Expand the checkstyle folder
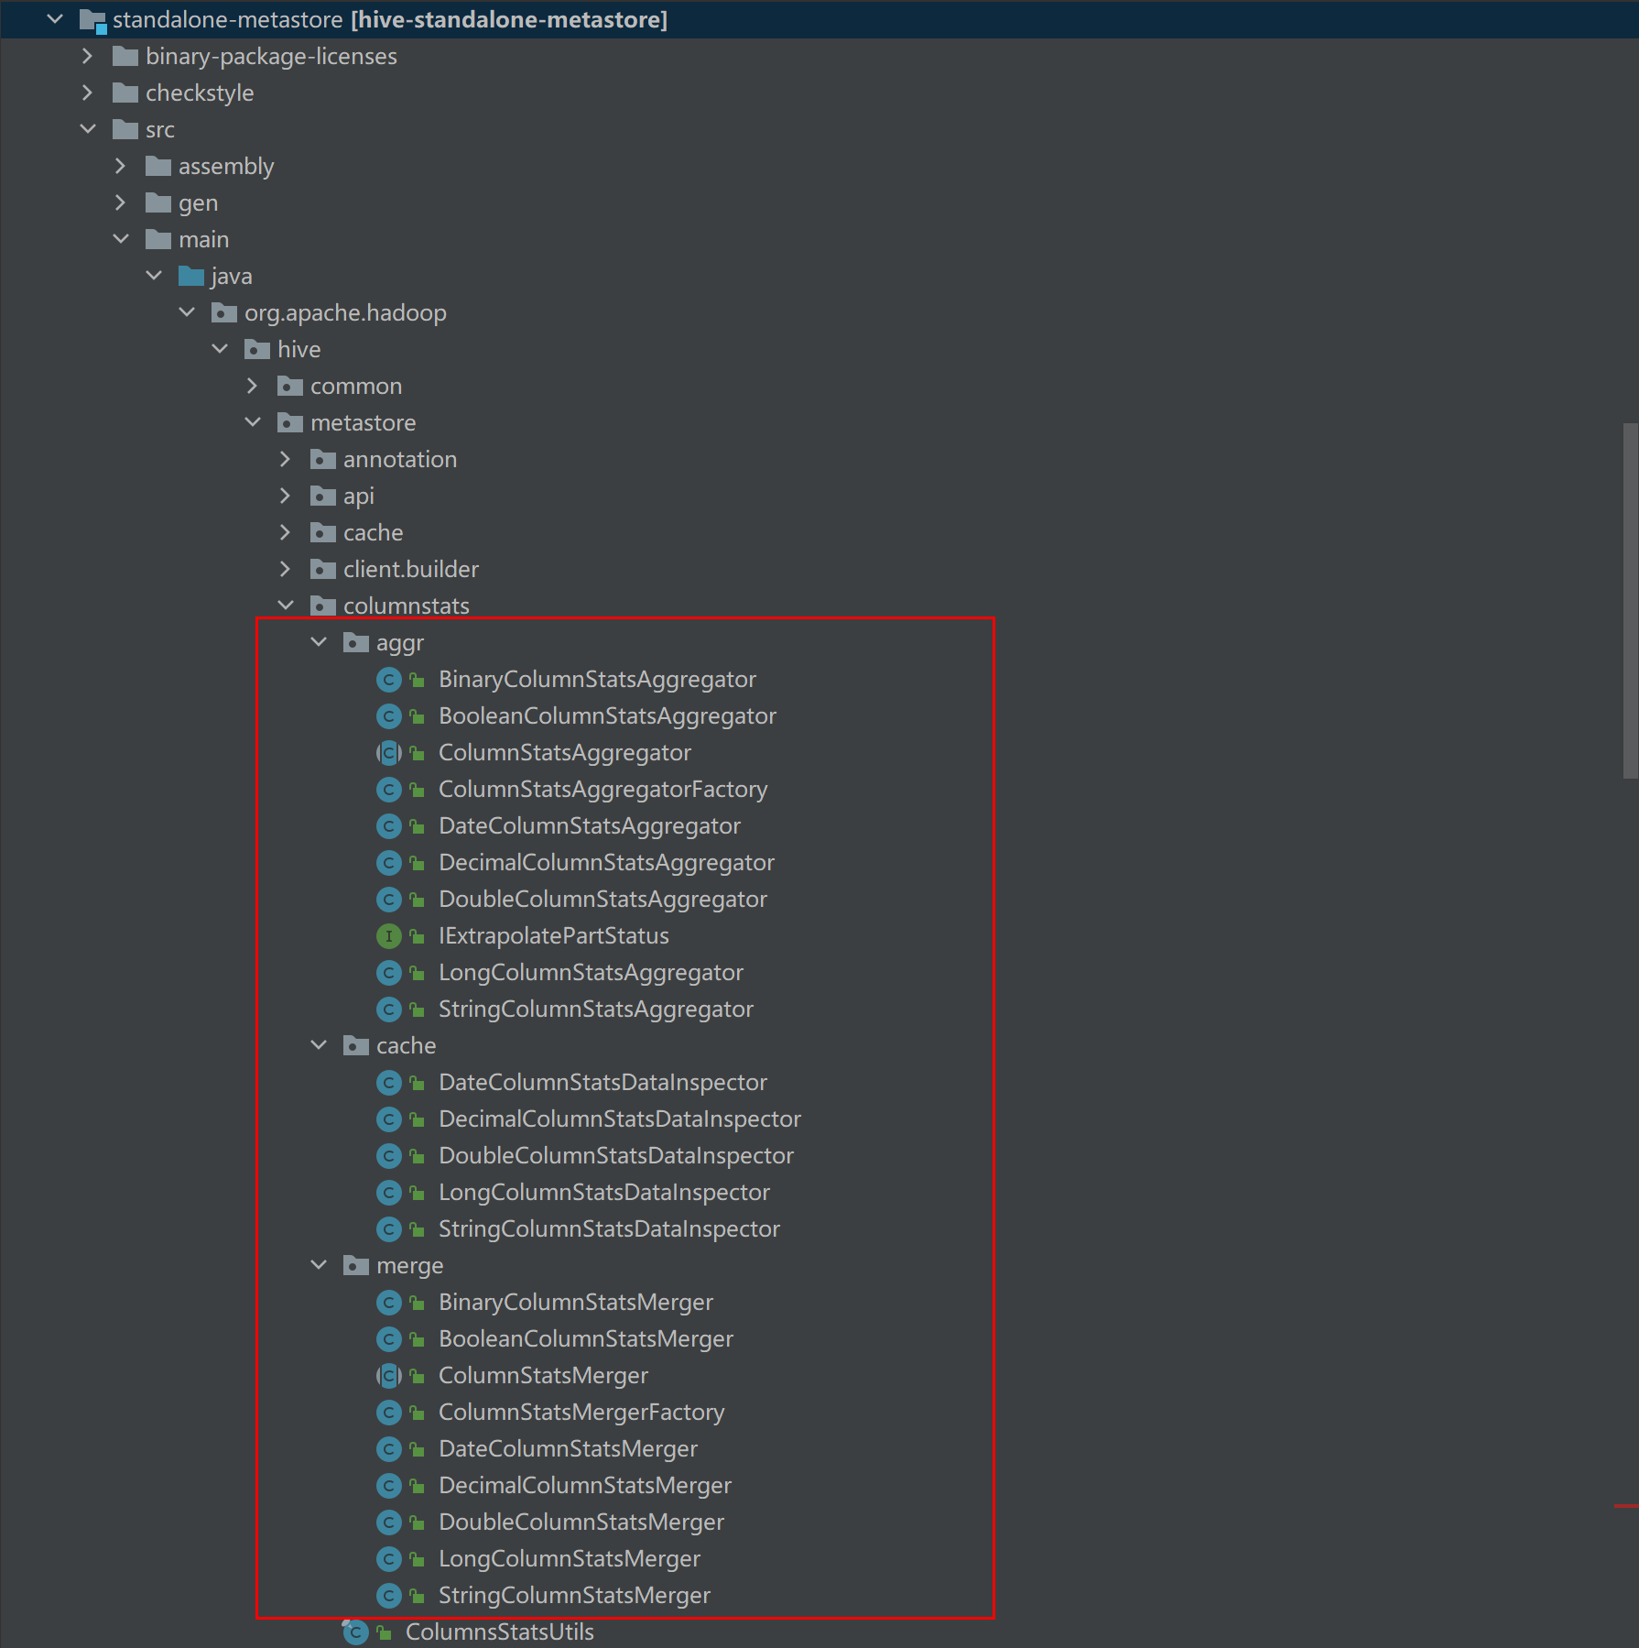This screenshot has width=1639, height=1648. pos(87,93)
